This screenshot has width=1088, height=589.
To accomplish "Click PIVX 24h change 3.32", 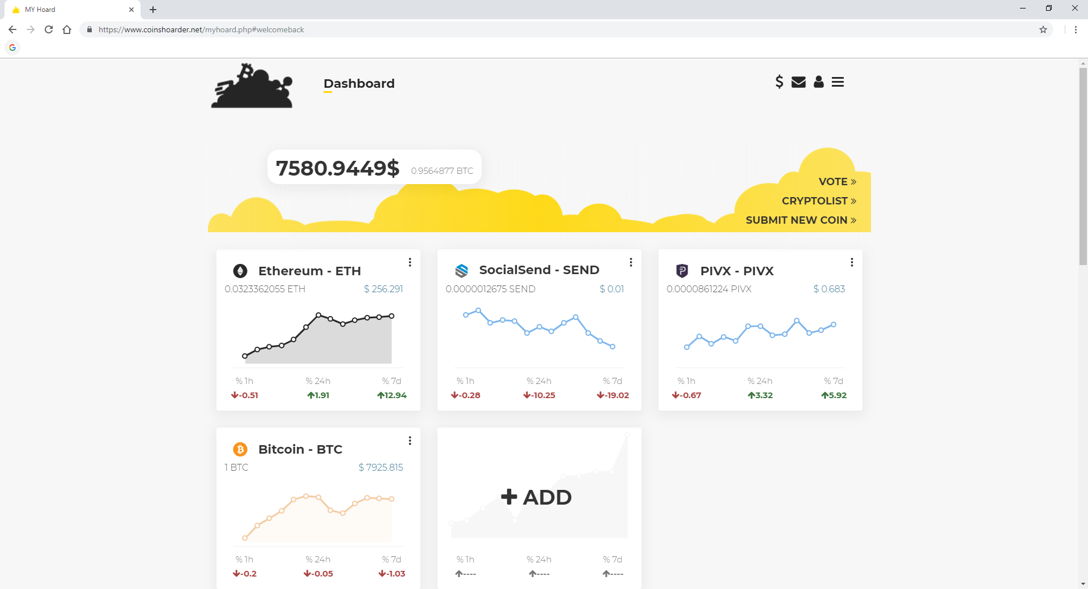I will (760, 395).
